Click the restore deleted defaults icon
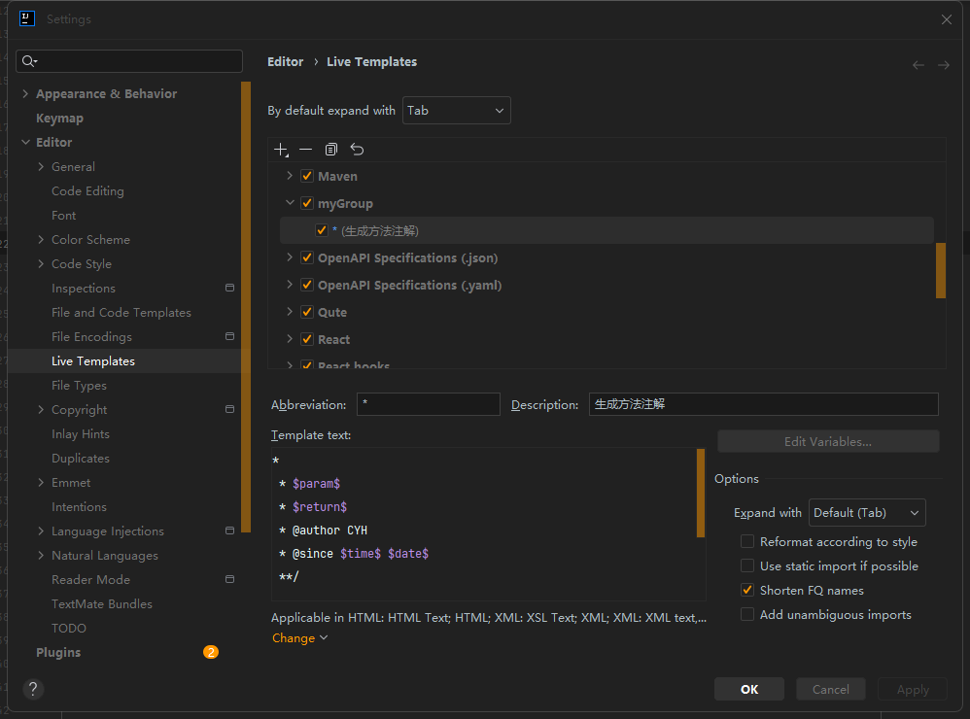Screen dimensions: 970x719 pos(357,150)
